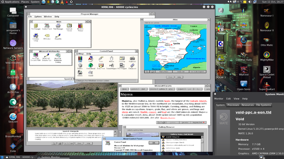Select the Ports icon in Control Panel
The width and height of the screenshot is (284, 159).
pos(101,59)
